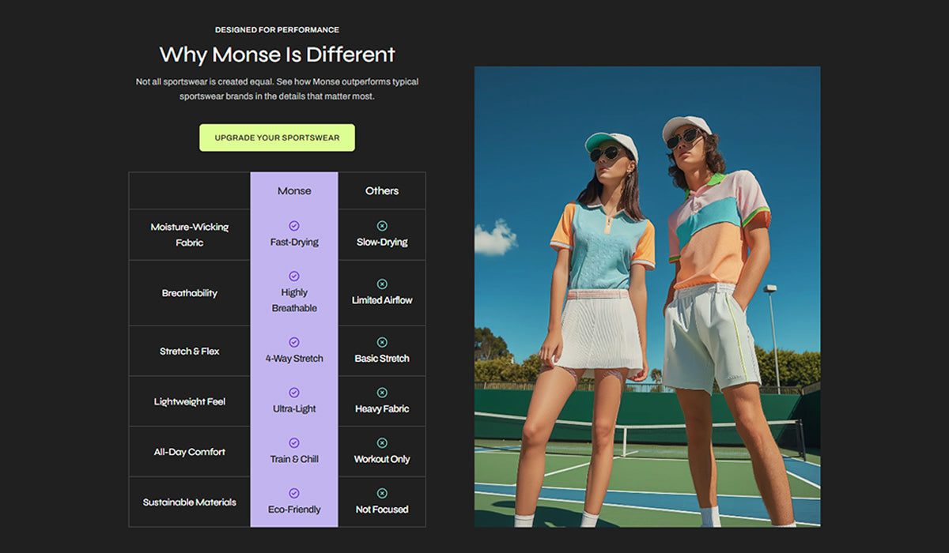Click the Train & Chill cell text

(294, 460)
